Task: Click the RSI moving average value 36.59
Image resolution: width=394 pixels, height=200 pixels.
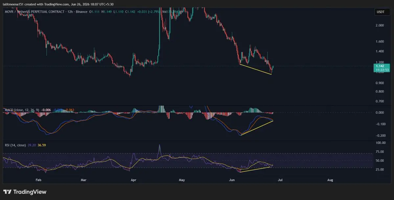Action: coord(42,145)
